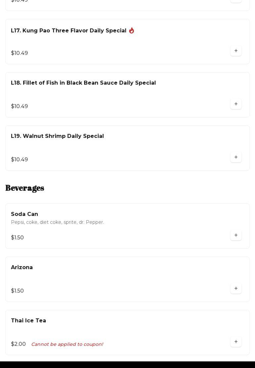This screenshot has height=368, width=255.
Task: Open Thai Ice Tea item title
Action: (x=28, y=321)
